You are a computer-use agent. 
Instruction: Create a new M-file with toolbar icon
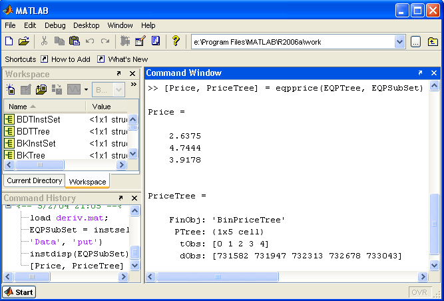pyautogui.click(x=9, y=41)
